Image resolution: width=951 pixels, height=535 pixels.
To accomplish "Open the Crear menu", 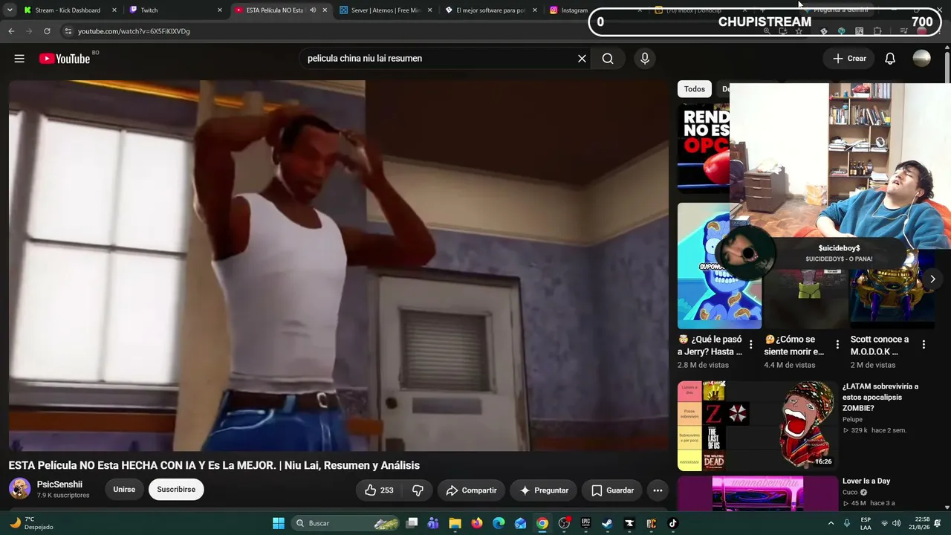I will pyautogui.click(x=849, y=59).
